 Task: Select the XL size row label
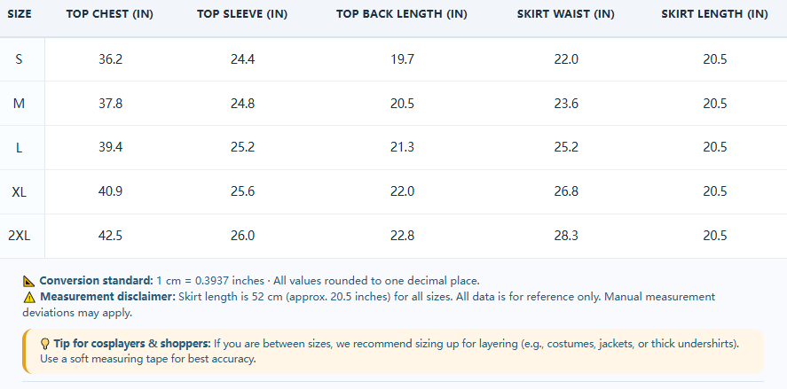(x=19, y=192)
